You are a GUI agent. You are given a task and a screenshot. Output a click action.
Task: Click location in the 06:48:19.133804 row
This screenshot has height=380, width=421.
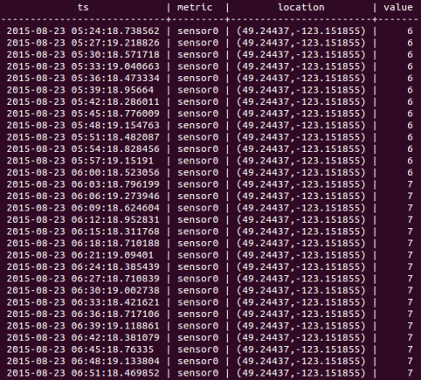tap(301, 362)
